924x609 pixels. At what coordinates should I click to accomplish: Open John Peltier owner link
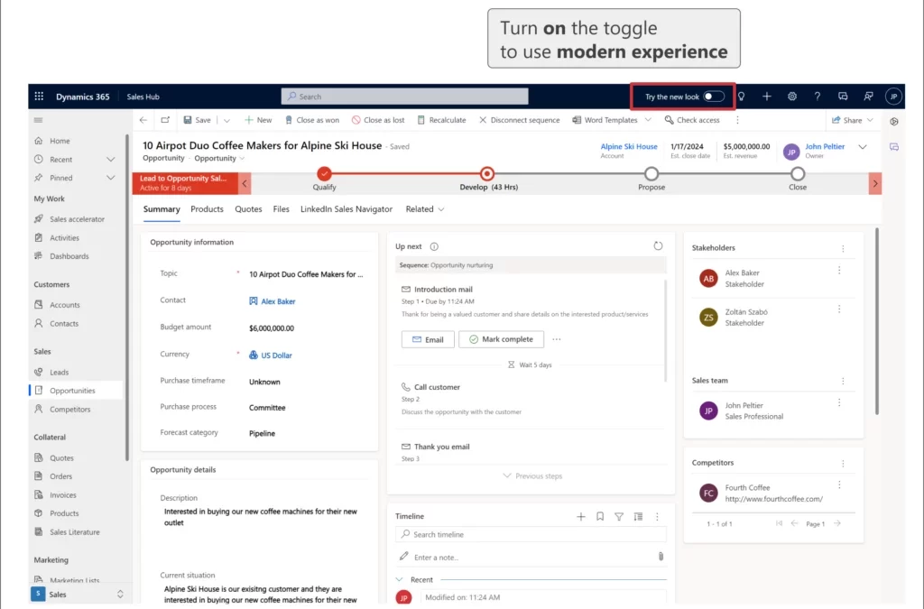825,147
